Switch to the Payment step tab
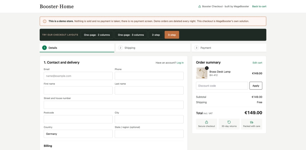The width and height of the screenshot is (306, 150). 229,48
